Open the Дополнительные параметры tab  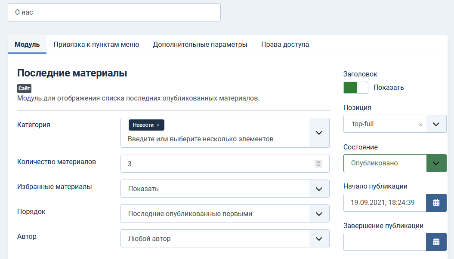200,45
